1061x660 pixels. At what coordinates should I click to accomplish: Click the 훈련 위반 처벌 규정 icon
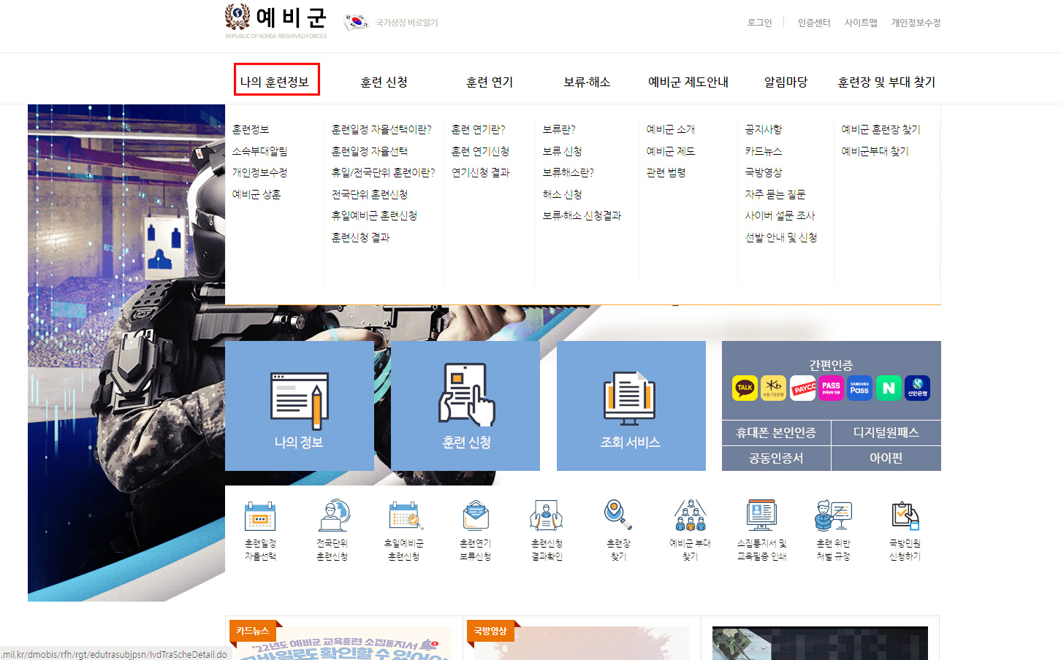[833, 516]
